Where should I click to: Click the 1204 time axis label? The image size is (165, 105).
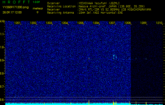coord(65,23)
